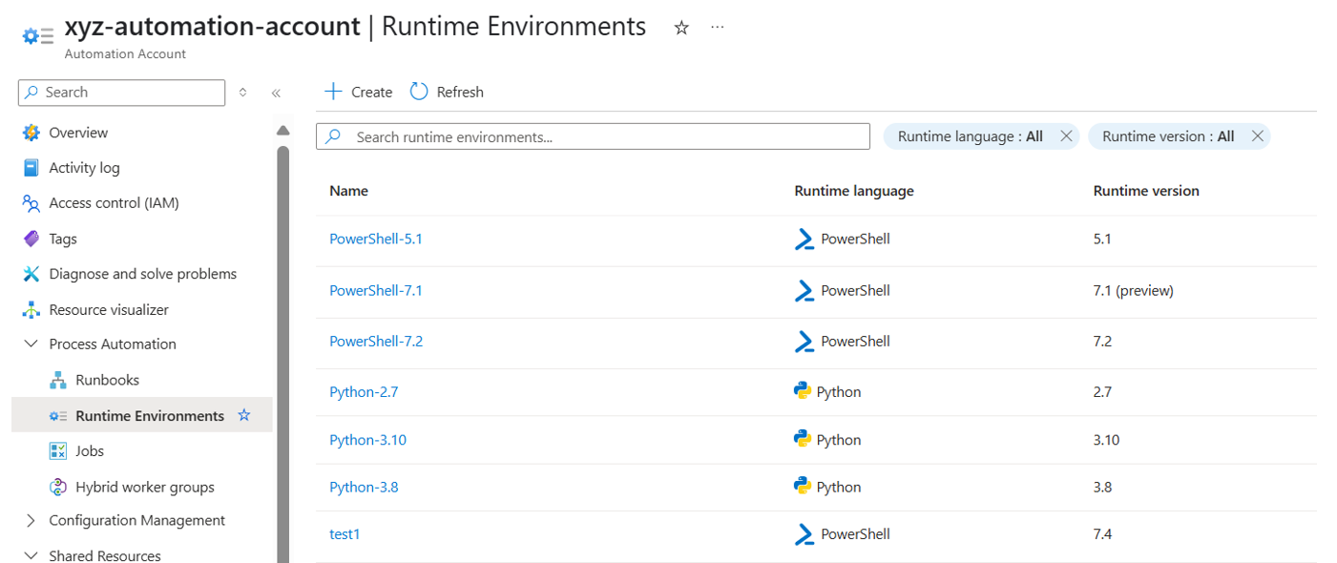Open the PowerShell-7.2 runtime environment link
Viewport: 1337px width, 563px height.
tap(376, 341)
